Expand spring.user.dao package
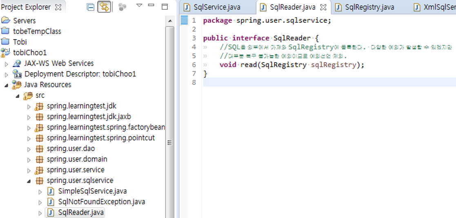 [29, 149]
